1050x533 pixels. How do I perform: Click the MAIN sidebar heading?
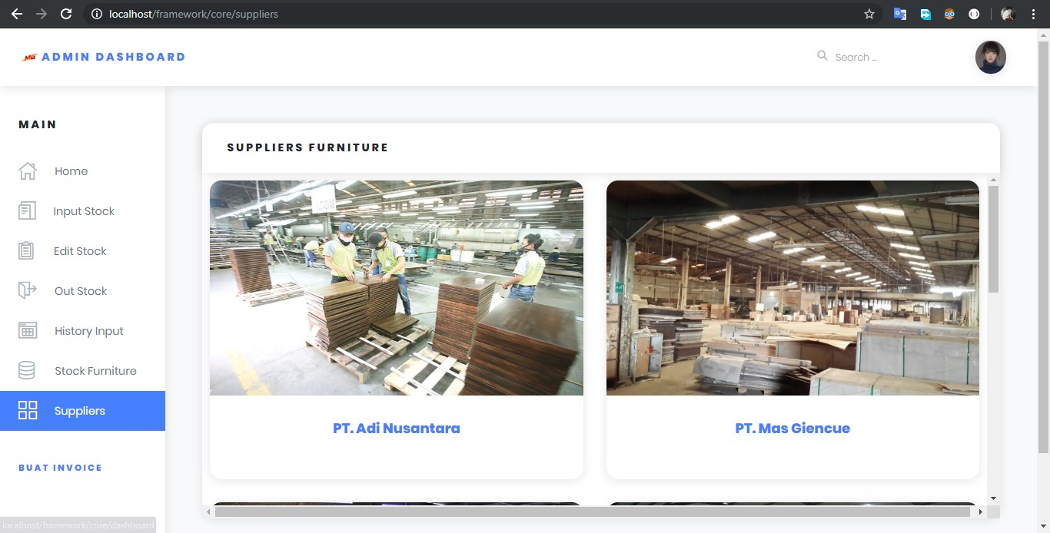(x=38, y=124)
